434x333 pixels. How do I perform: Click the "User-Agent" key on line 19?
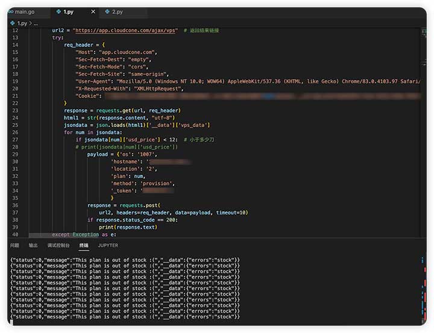[93, 81]
